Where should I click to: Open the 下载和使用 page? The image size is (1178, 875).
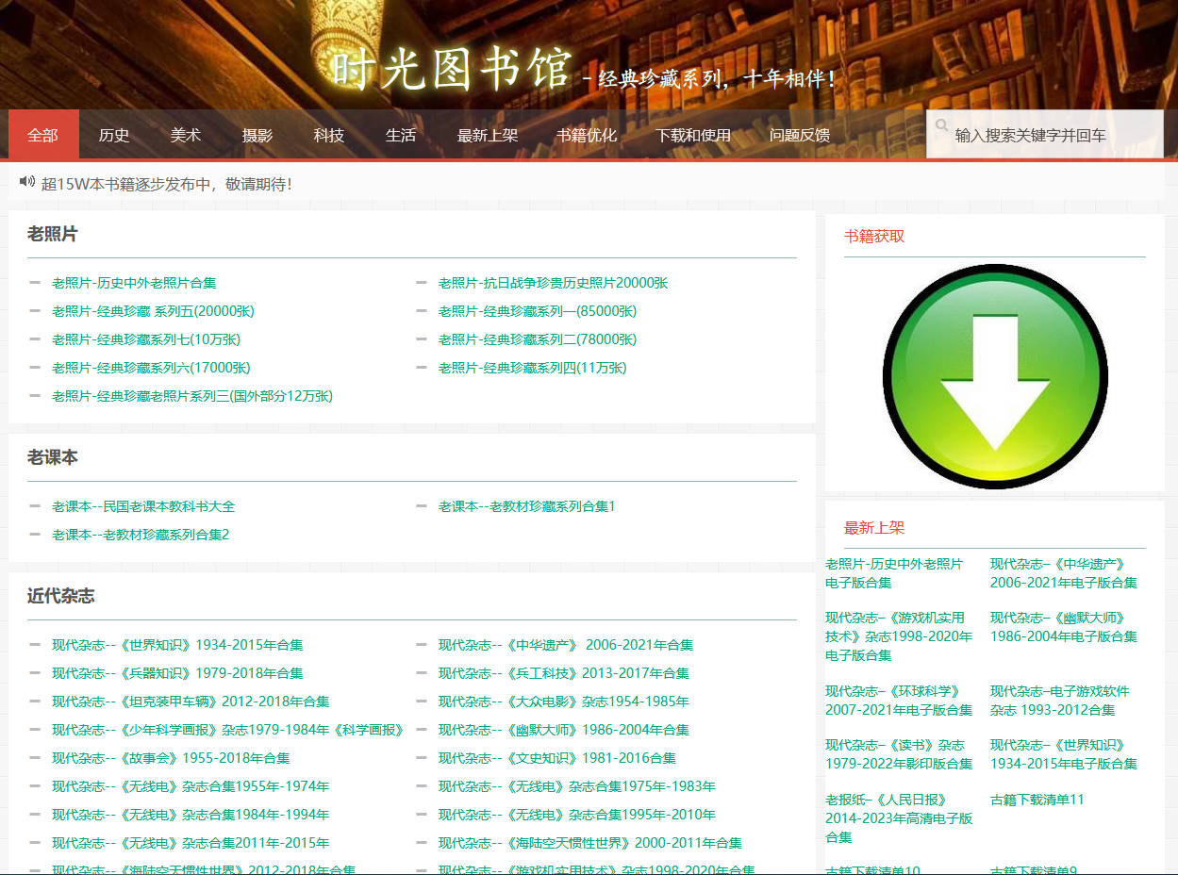point(693,135)
